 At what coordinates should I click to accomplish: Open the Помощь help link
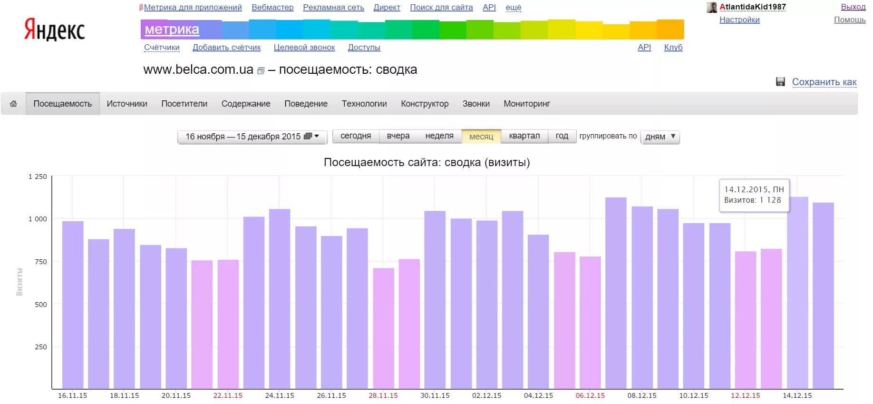[850, 20]
